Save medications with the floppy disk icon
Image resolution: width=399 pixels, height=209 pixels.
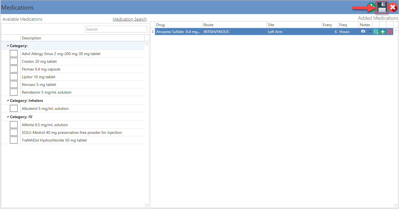coord(382,8)
